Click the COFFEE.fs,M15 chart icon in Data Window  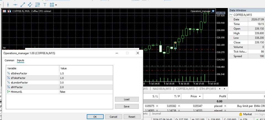coord(231,15)
